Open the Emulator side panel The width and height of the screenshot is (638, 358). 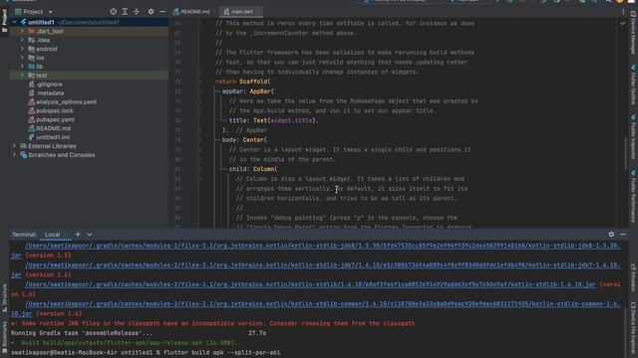(x=633, y=277)
